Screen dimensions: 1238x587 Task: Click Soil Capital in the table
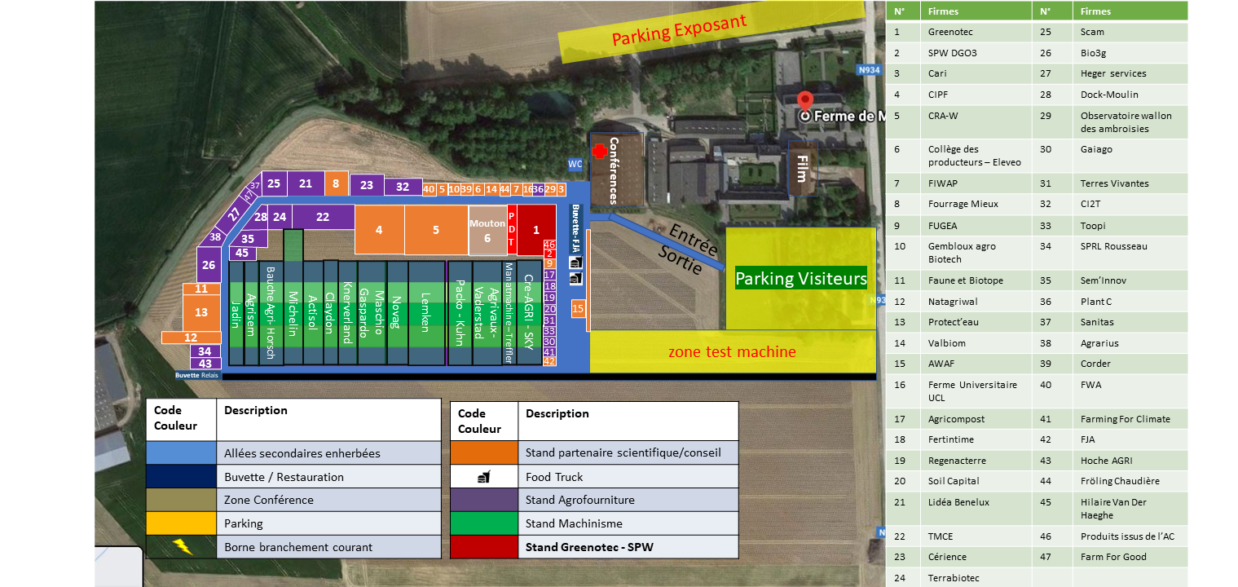pos(954,481)
